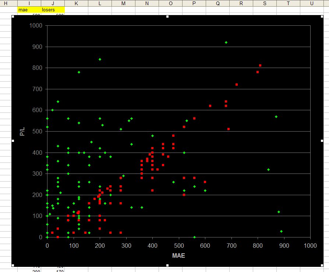The height and width of the screenshot is (272, 329).
Task: Click y-axis label 1000
Action: click(36, 26)
